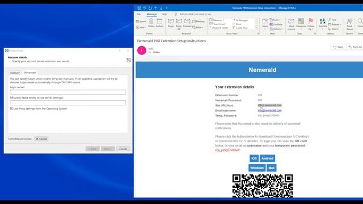Click the Find icon in Editing group
Screen dimensions: 363x204
332,20
